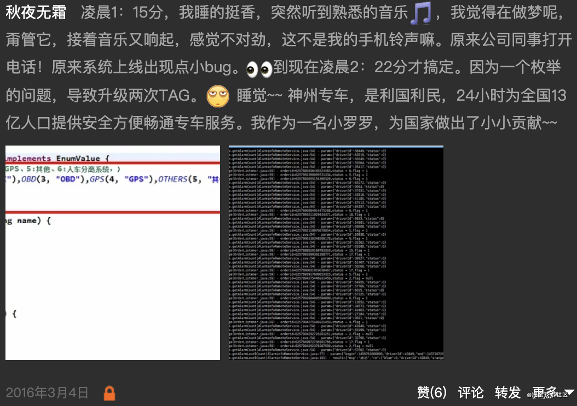Open the author name 秋夜无霜
Screen dimensions: 577x406
(x=36, y=13)
